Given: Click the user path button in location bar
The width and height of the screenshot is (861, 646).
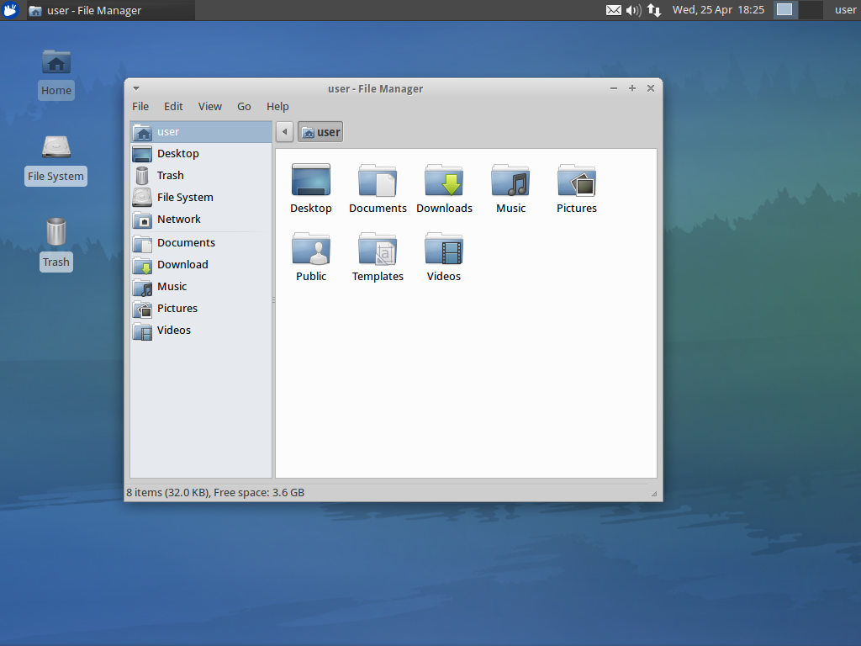Looking at the screenshot, I should [x=320, y=132].
